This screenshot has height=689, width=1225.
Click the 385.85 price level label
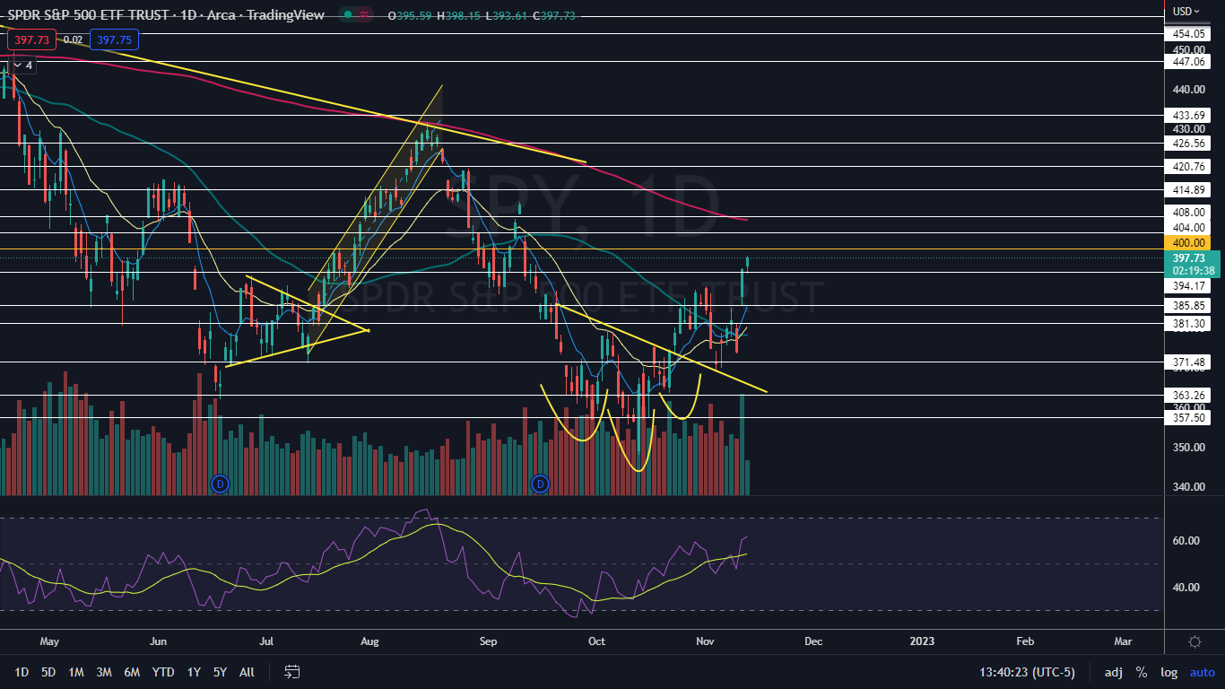(1186, 306)
